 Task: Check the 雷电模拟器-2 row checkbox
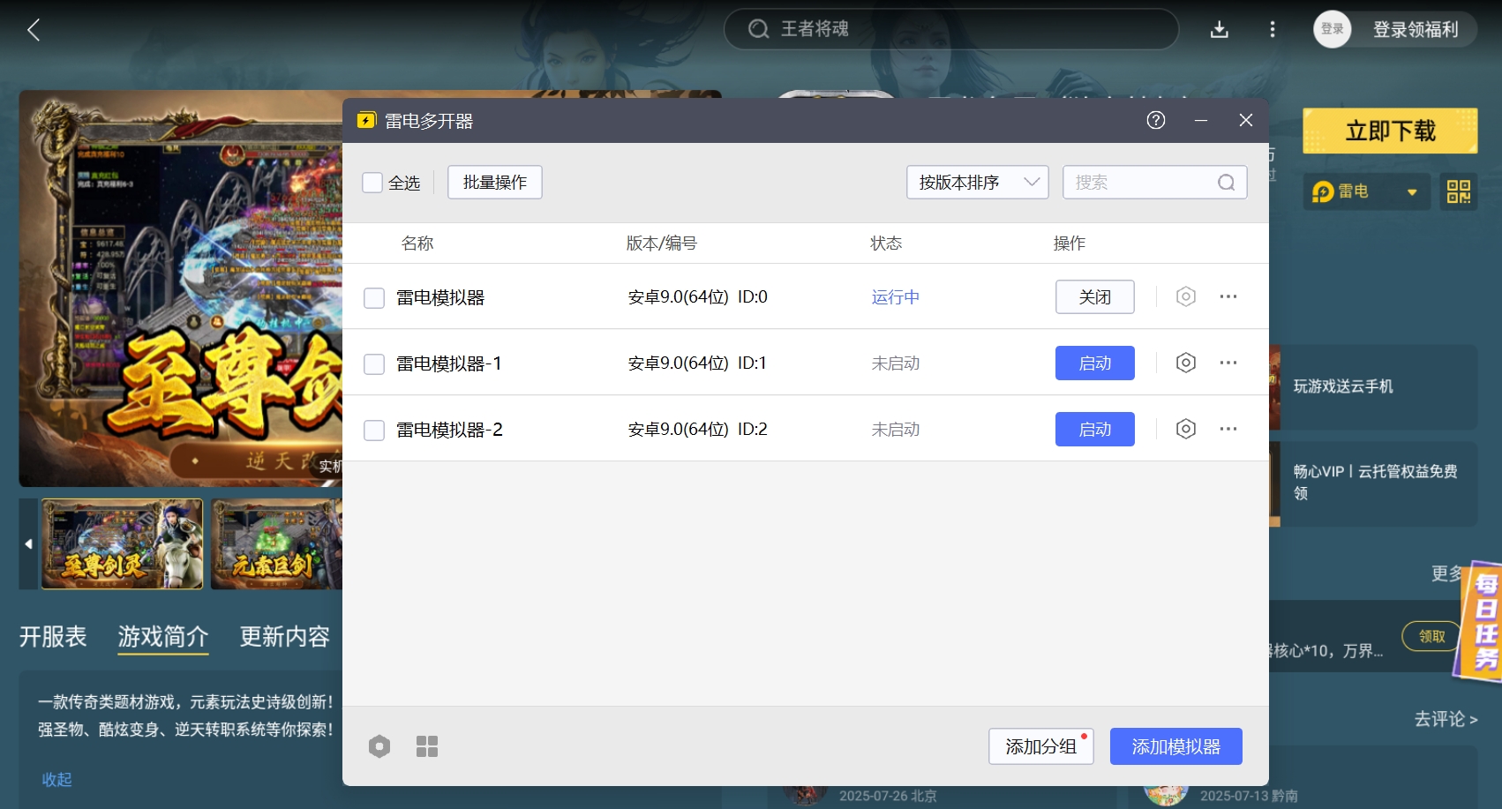pos(374,430)
